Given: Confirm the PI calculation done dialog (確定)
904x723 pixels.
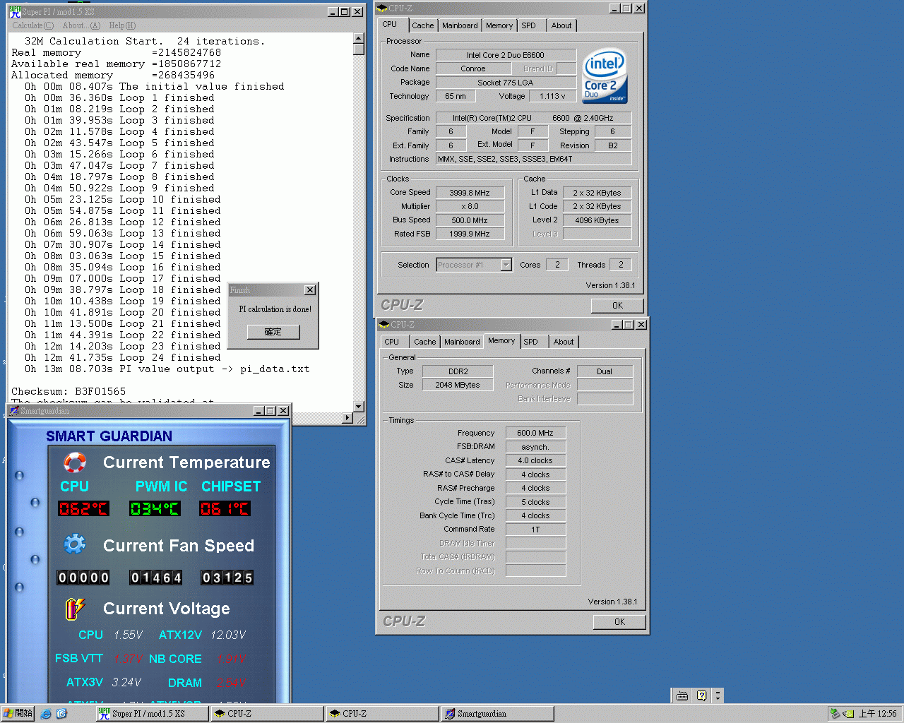Looking at the screenshot, I should tap(273, 332).
